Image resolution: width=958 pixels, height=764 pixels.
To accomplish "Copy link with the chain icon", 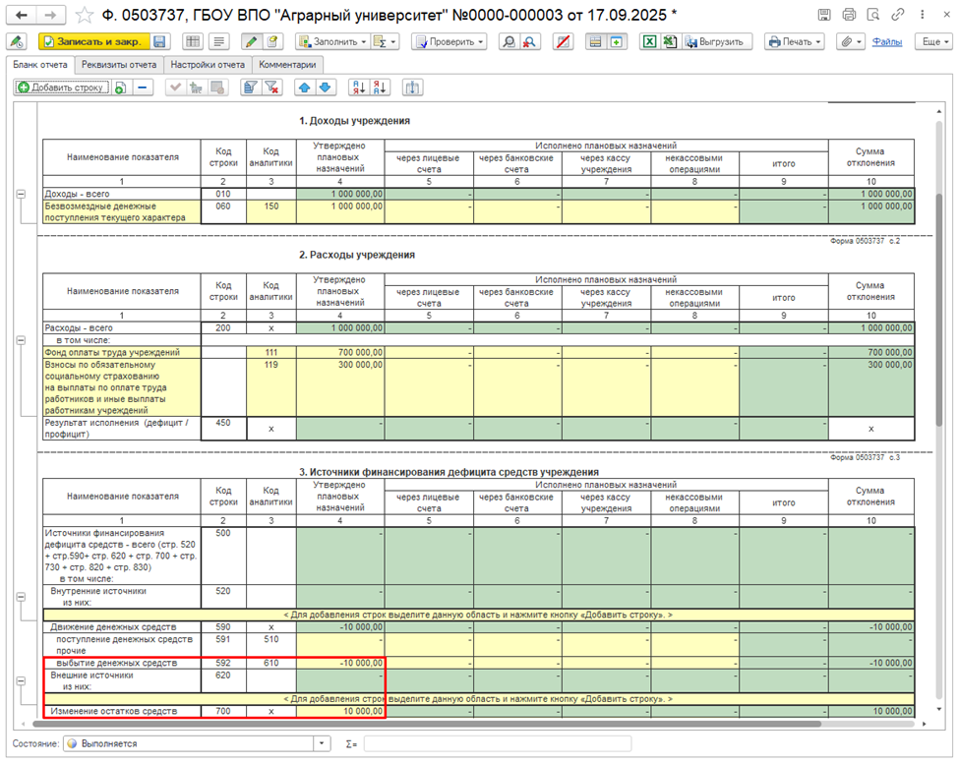I will click(898, 15).
